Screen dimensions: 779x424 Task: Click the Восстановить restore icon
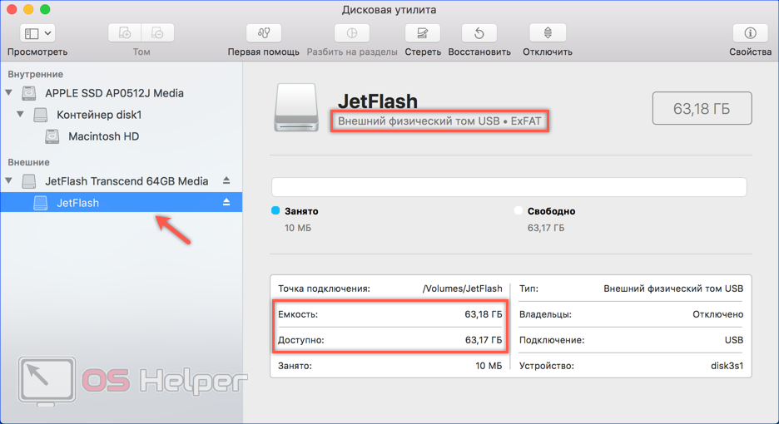[479, 33]
